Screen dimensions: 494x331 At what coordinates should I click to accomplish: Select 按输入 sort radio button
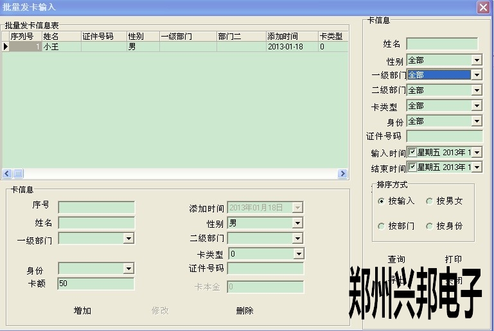(381, 201)
